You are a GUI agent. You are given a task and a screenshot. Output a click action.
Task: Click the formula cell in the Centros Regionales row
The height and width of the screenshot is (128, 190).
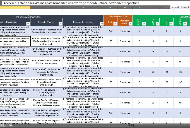pyautogui.click(x=83, y=93)
